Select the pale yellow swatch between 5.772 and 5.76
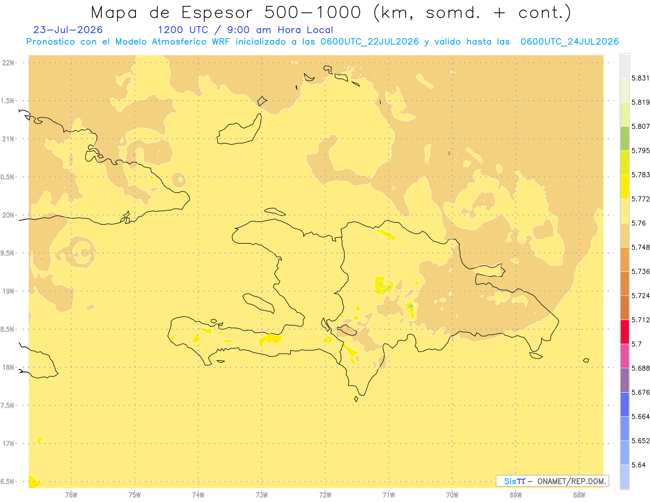The width and height of the screenshot is (650, 502). (x=625, y=211)
